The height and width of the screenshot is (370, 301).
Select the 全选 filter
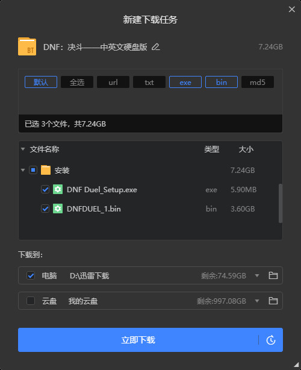(x=77, y=82)
